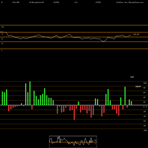Click the tallest green bar in the MR chart
The image size is (148, 148).
pos(30,93)
